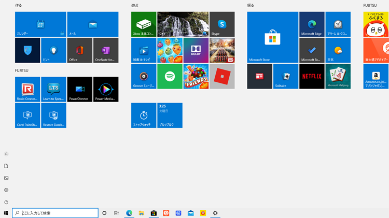
Task: Click the 探る group heading
Action: [251, 6]
